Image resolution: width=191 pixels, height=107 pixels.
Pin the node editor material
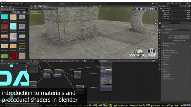click(109, 61)
